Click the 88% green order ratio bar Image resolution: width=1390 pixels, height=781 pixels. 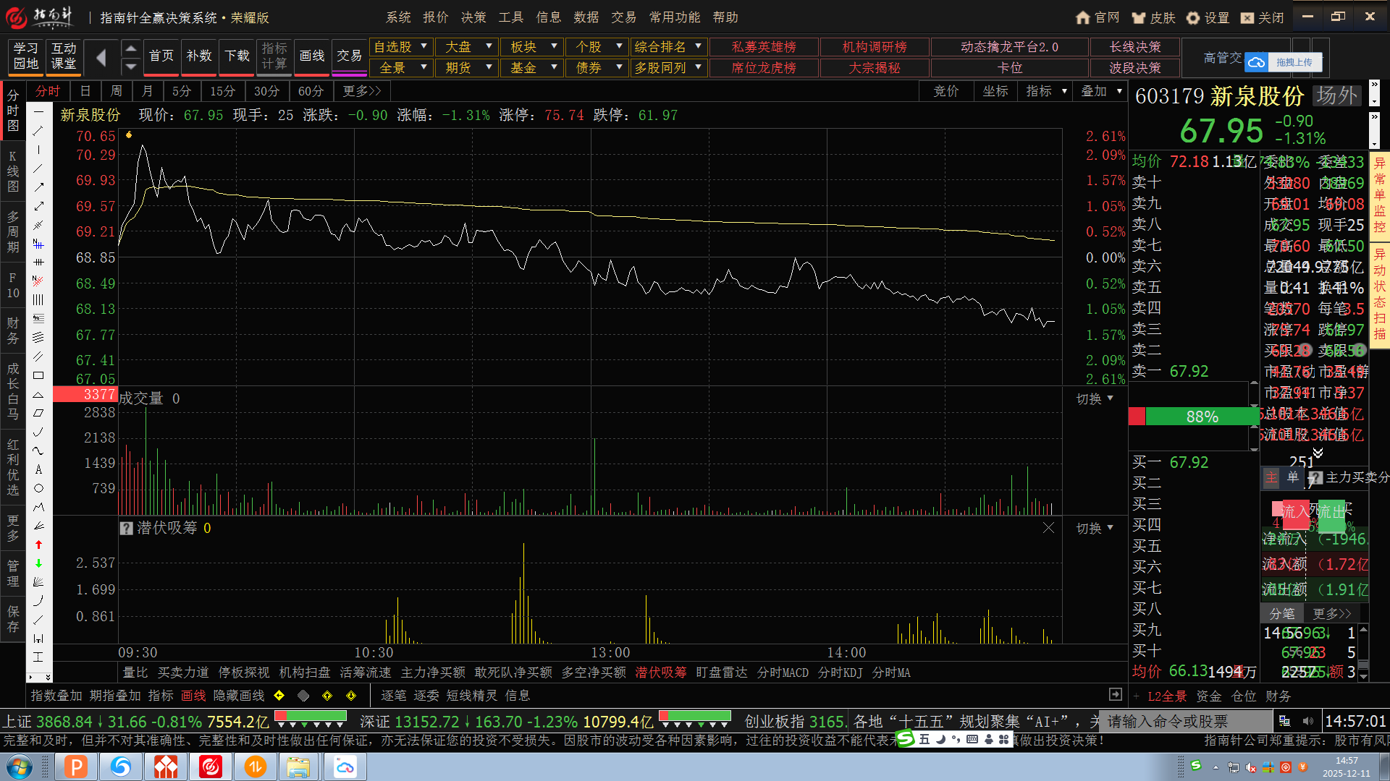coord(1202,417)
